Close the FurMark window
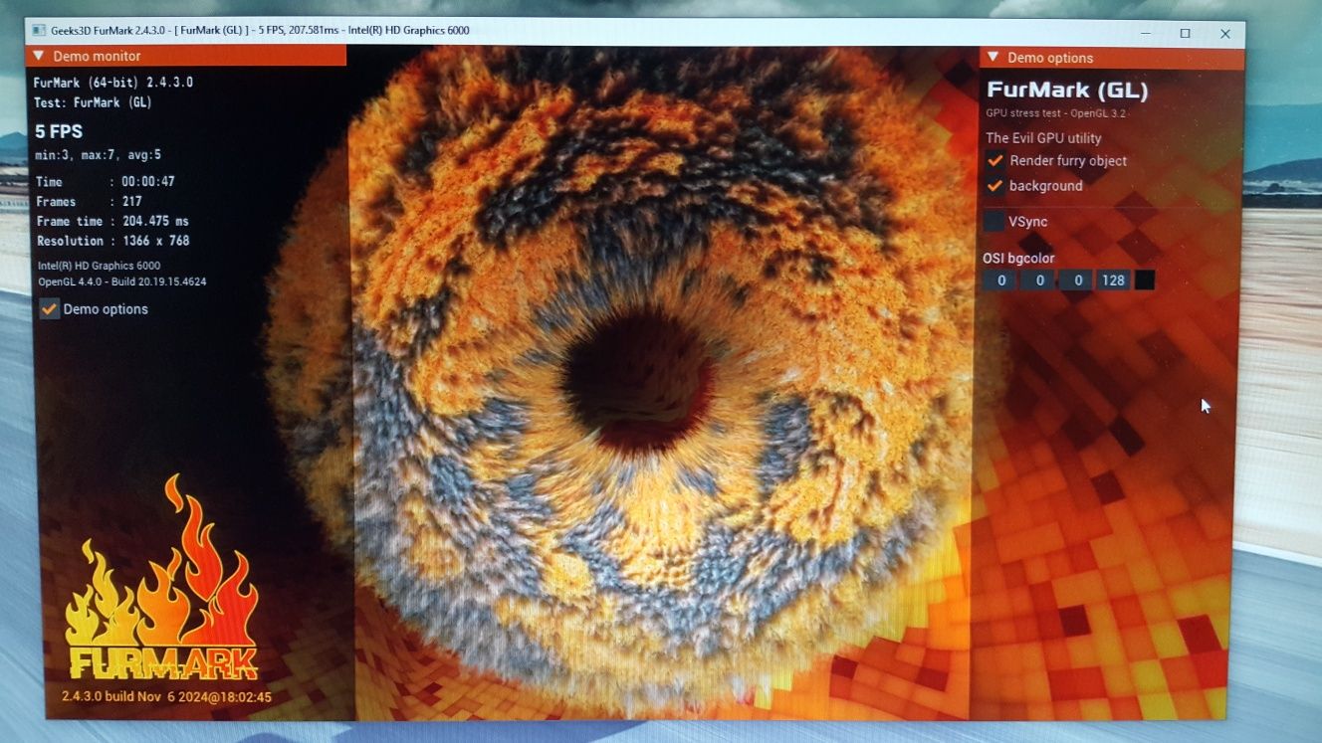 (x=1225, y=34)
